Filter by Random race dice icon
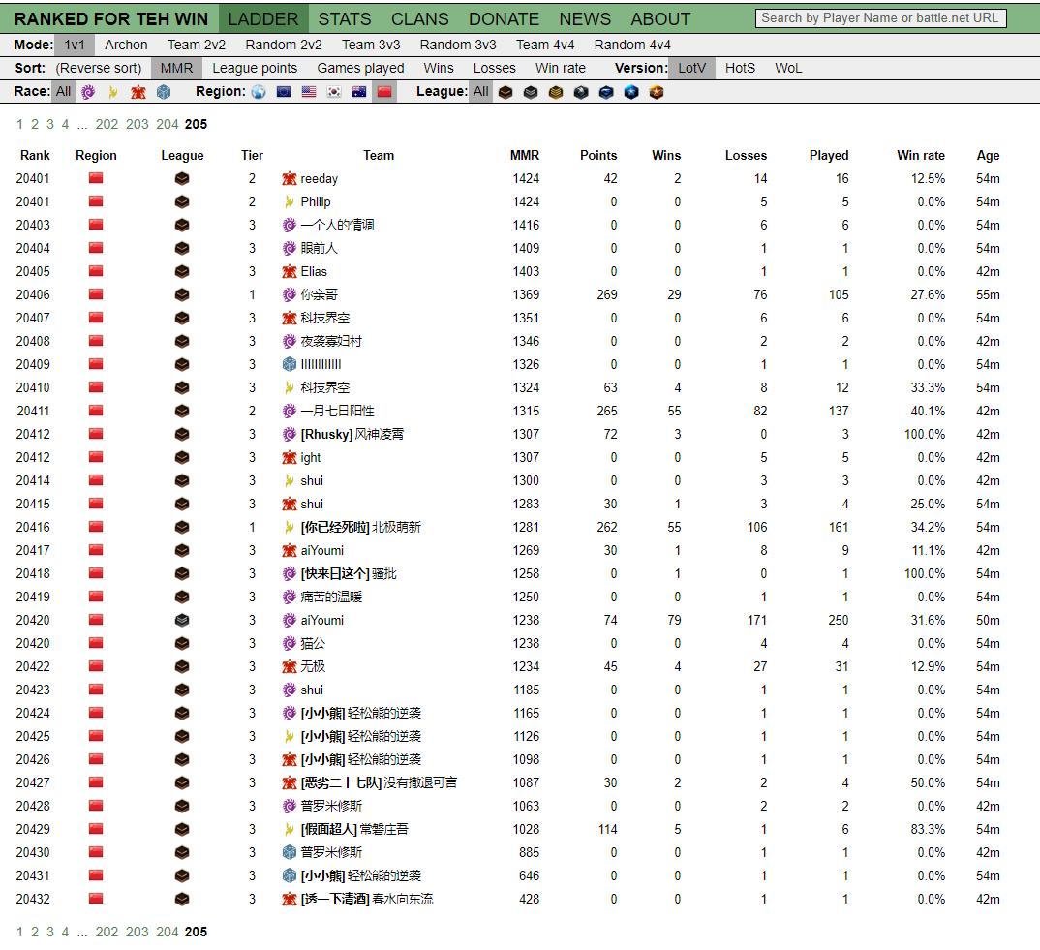The width and height of the screenshot is (1040, 950). point(164,92)
